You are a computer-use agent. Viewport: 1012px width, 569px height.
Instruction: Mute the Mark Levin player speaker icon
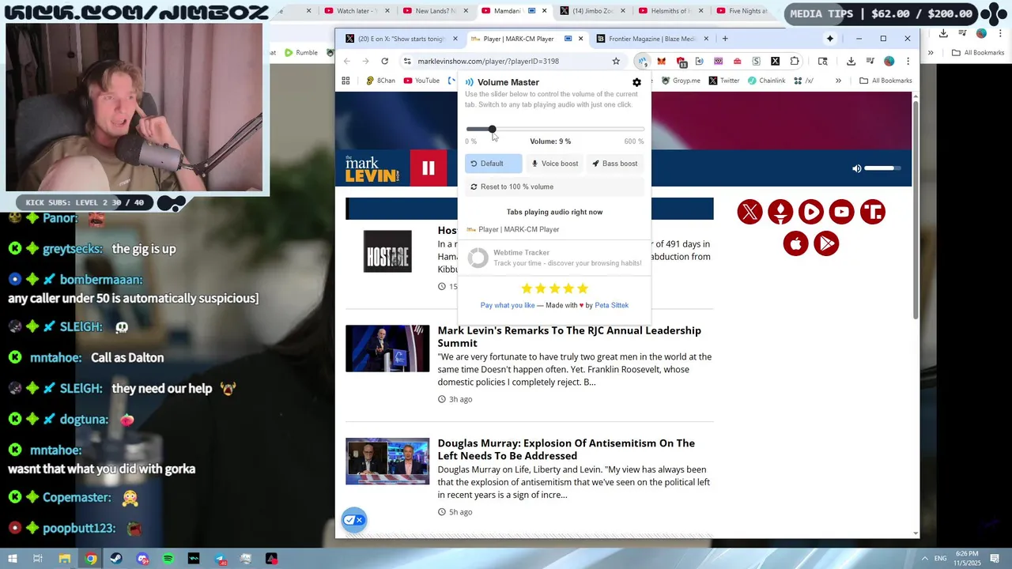click(856, 168)
